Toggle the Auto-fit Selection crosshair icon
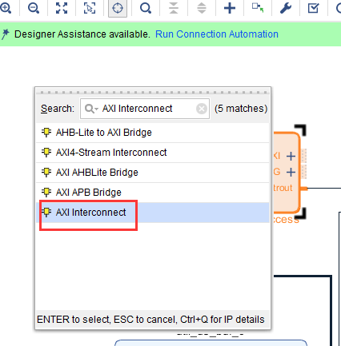 (x=118, y=8)
